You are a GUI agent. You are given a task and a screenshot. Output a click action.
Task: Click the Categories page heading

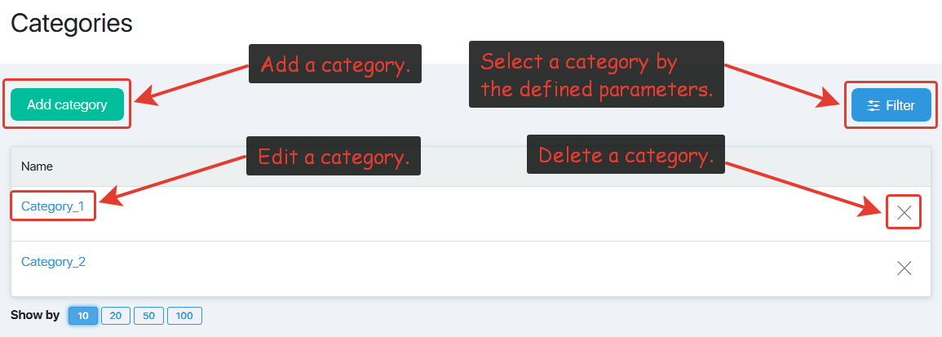point(72,23)
